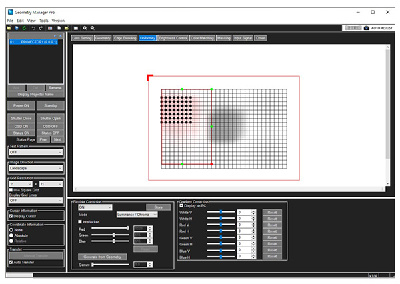400x284 pixels.
Task: Adjust the White V gradient slider
Action: [x=220, y=213]
